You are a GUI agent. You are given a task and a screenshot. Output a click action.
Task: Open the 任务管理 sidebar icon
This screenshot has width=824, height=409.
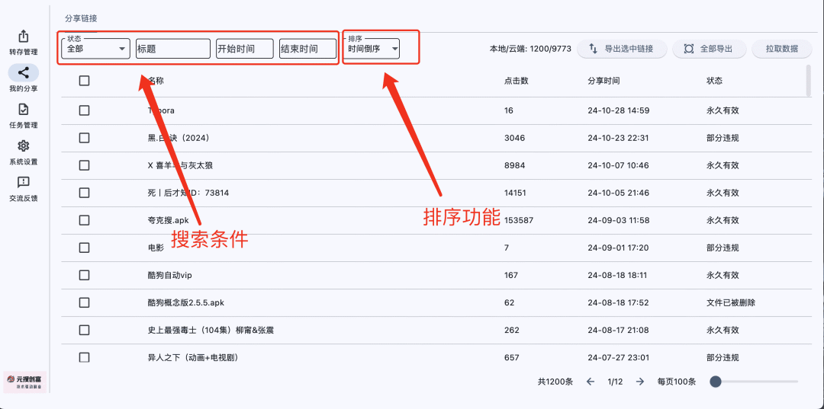[x=23, y=109]
